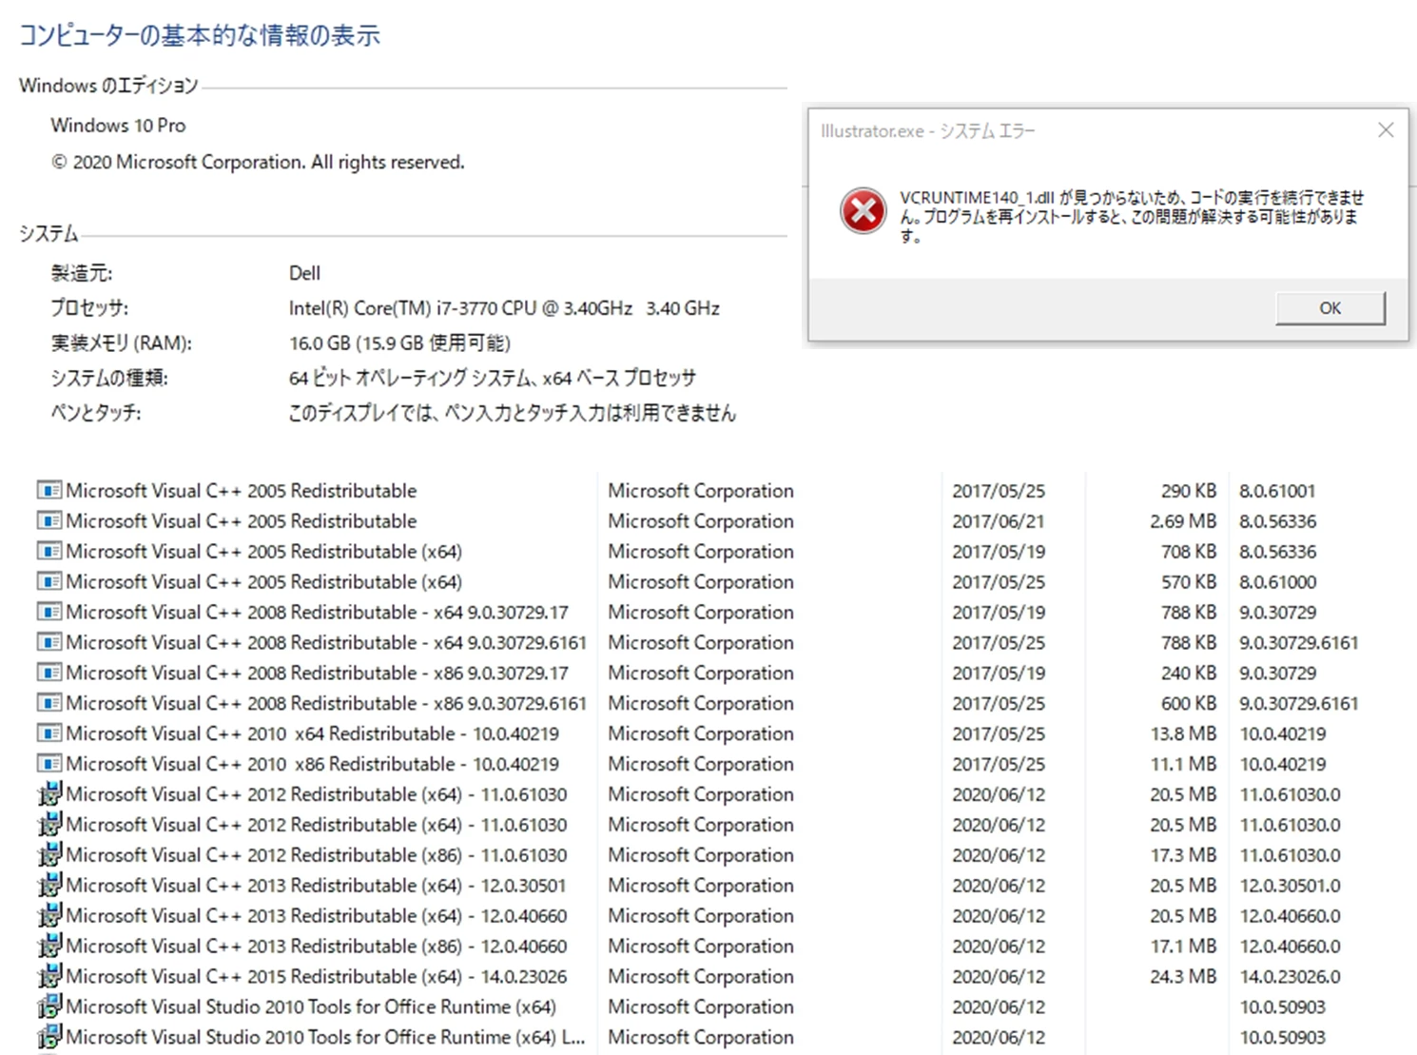The height and width of the screenshot is (1055, 1417).
Task: Select icon of Visual C++ 2013 (x86) 12.0.40660
Action: [x=49, y=946]
